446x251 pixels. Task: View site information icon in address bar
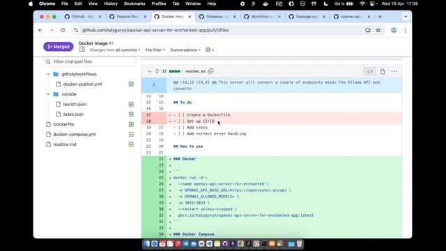coord(76,30)
